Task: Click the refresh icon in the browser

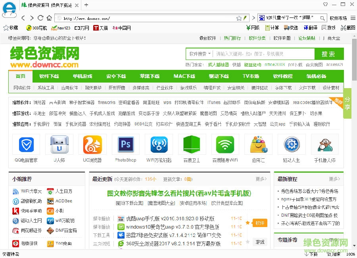Action: tap(41, 17)
